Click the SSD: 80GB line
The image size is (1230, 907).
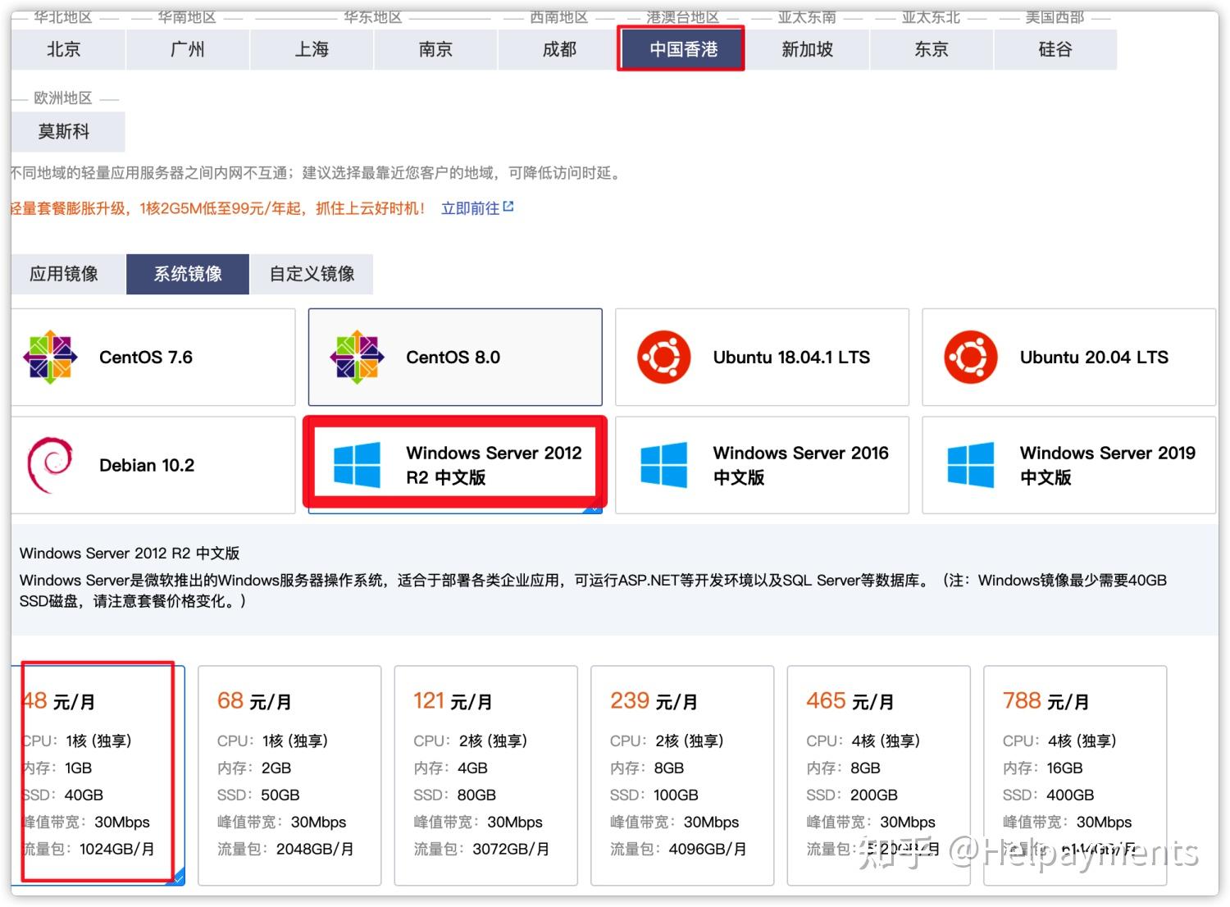pos(454,795)
